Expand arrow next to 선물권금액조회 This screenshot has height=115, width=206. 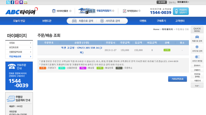click(30, 52)
